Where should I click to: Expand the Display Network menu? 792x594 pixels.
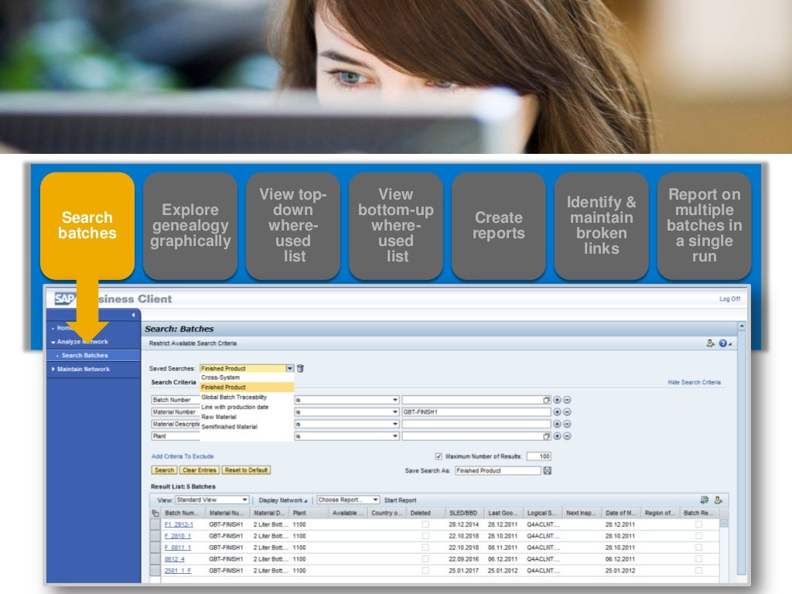[x=283, y=500]
